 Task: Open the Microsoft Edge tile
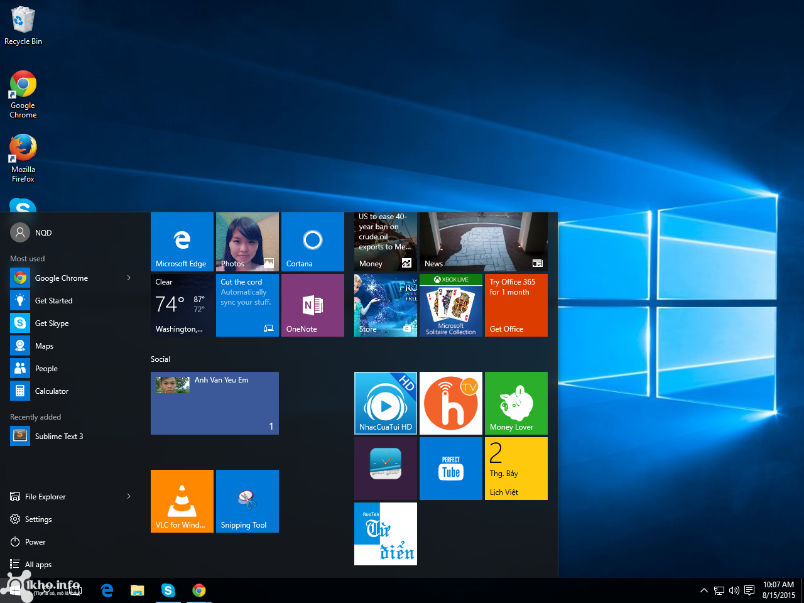pyautogui.click(x=182, y=242)
